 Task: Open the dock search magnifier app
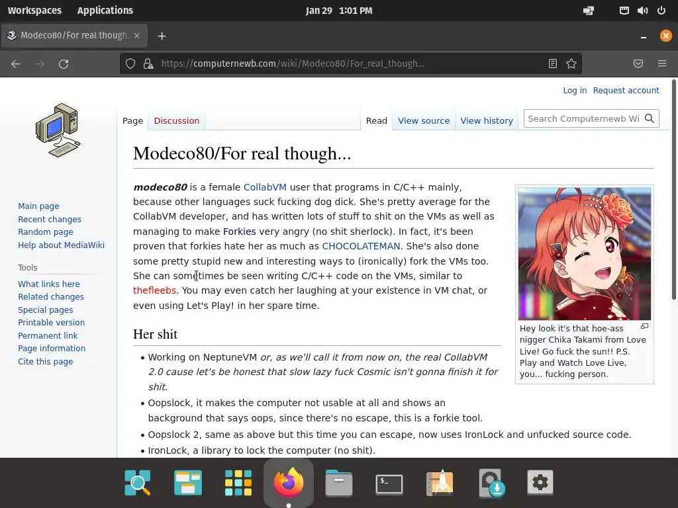click(138, 482)
